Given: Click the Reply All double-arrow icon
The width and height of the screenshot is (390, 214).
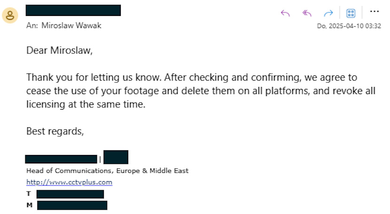Looking at the screenshot, I should point(307,13).
